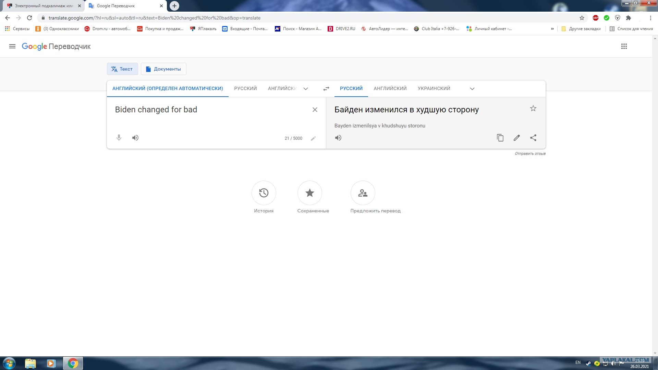Viewport: 658px width, 370px height.
Task: Go forward in browser history
Action: (x=19, y=18)
